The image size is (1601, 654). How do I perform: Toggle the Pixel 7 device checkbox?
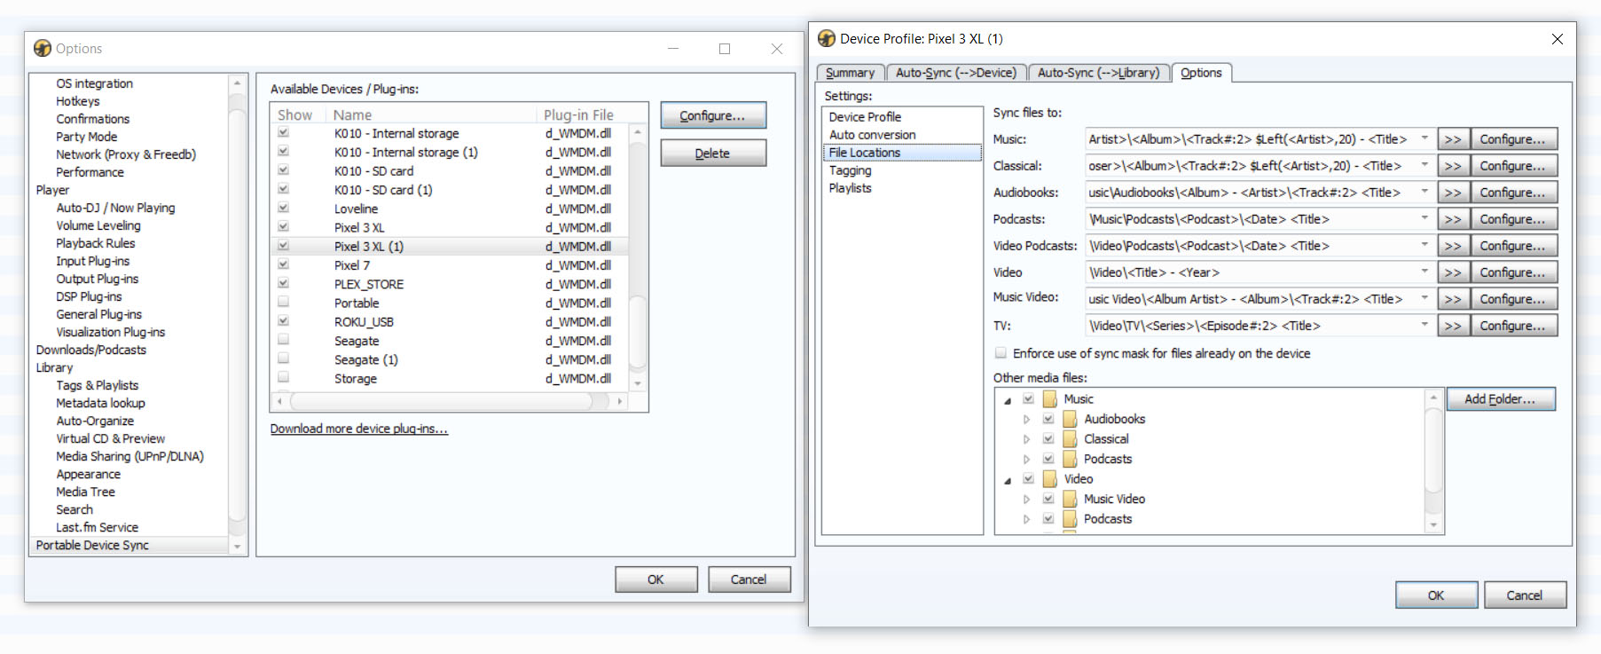pyautogui.click(x=283, y=264)
